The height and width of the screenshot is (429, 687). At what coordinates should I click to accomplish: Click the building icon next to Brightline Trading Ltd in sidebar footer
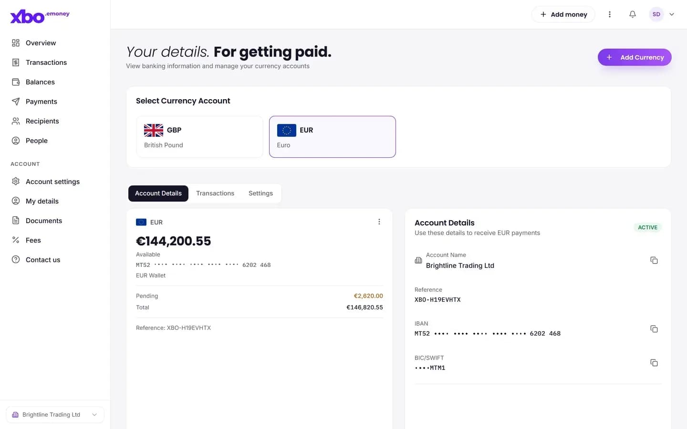tap(15, 415)
